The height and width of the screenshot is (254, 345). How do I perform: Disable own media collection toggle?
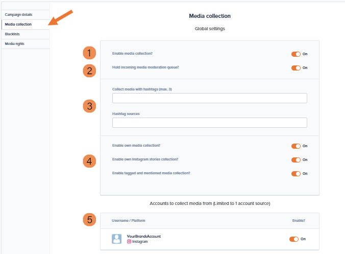295,146
